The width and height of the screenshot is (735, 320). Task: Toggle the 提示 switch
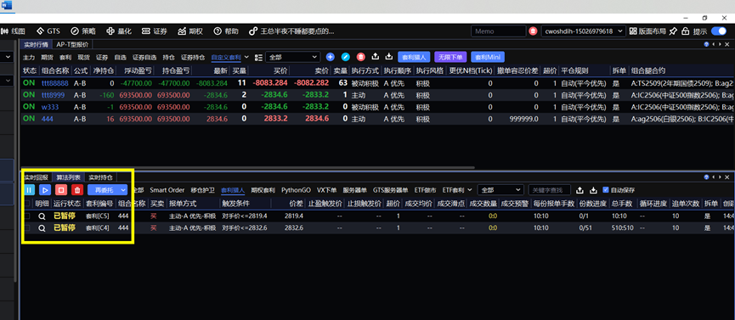pos(719,31)
